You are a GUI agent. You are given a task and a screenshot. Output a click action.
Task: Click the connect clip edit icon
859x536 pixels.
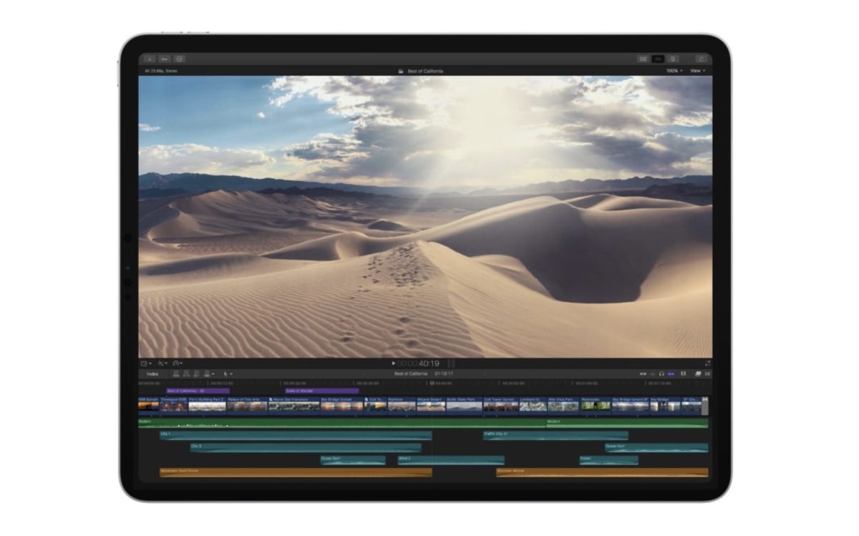(176, 374)
